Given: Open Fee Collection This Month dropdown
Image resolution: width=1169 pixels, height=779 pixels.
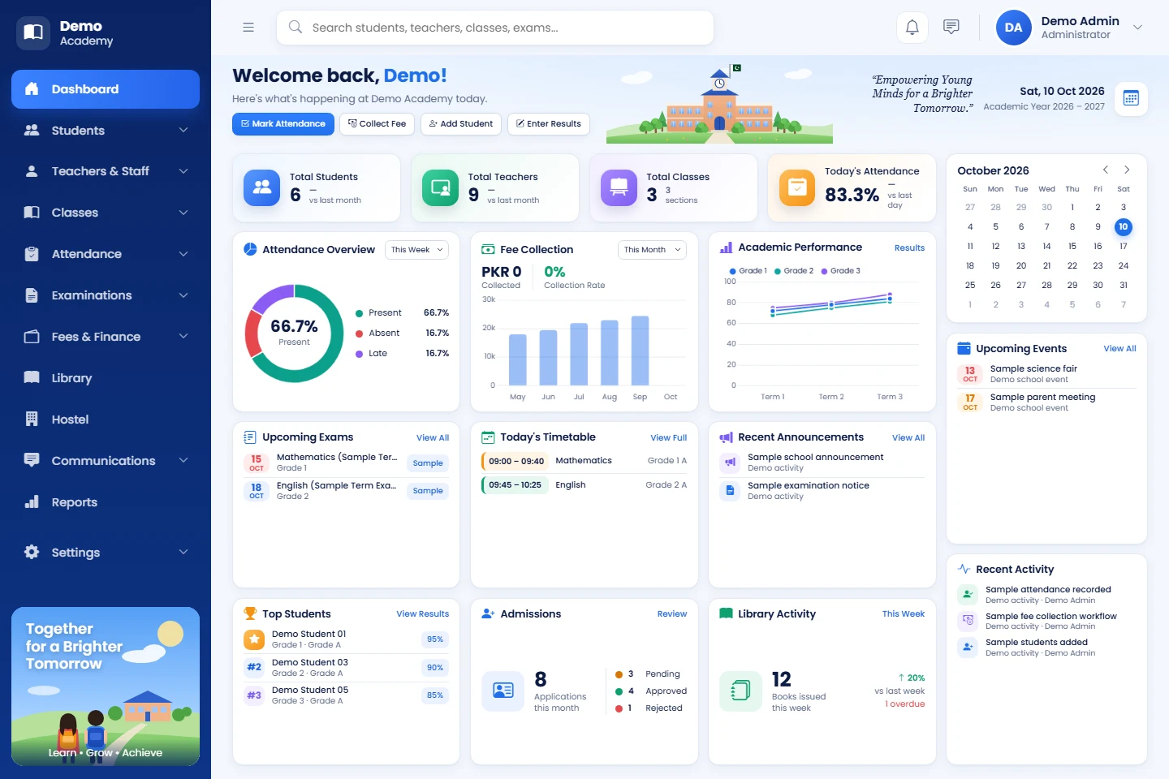Looking at the screenshot, I should point(652,249).
